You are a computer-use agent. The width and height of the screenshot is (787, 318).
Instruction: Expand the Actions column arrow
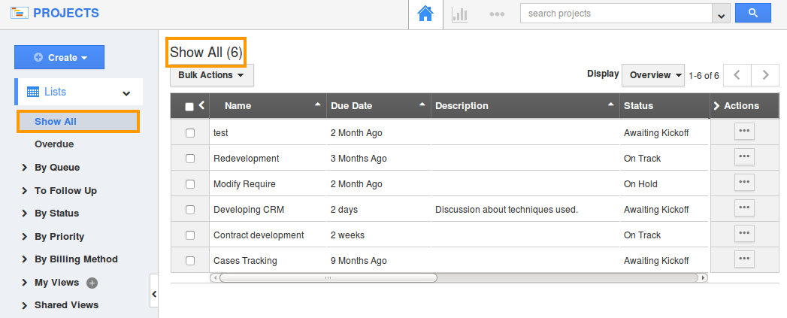tap(716, 105)
